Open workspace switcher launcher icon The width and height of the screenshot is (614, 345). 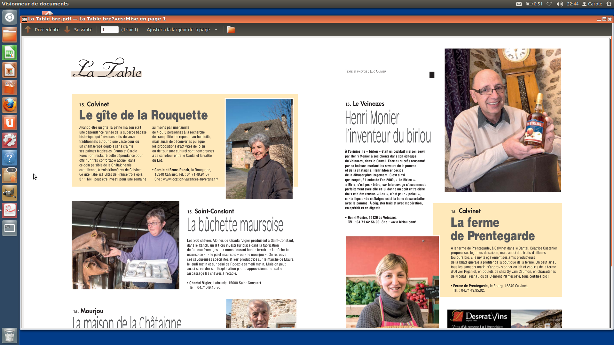tap(10, 228)
